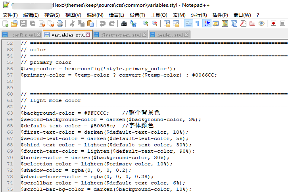Paste from the clipboard using the toolbar icon
This screenshot has width=288, height=192.
[x=90, y=23]
